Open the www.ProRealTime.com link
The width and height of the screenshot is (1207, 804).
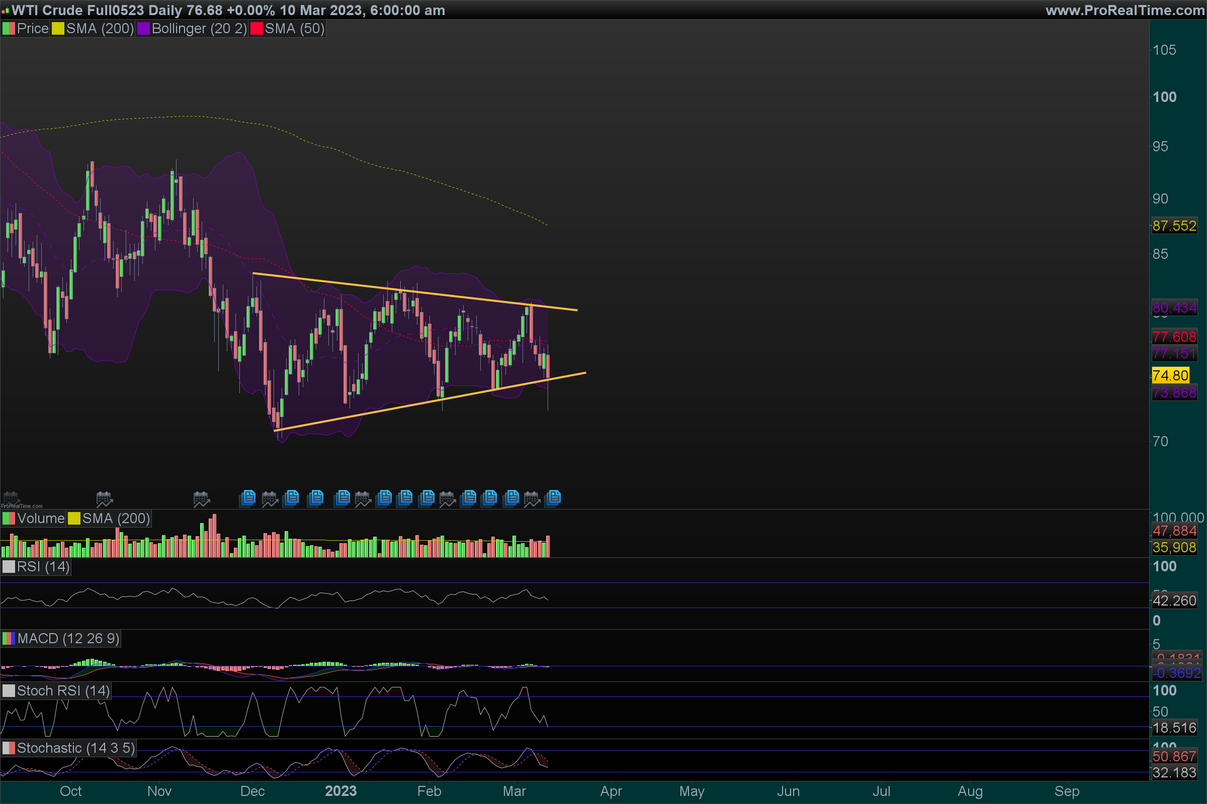[1125, 10]
